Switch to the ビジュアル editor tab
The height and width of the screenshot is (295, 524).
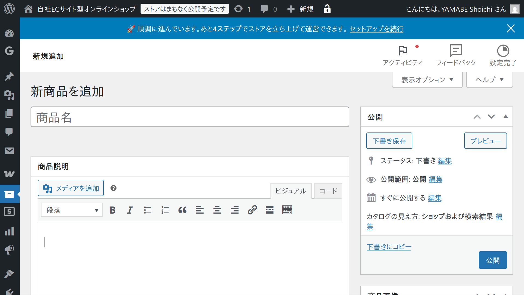tap(291, 191)
